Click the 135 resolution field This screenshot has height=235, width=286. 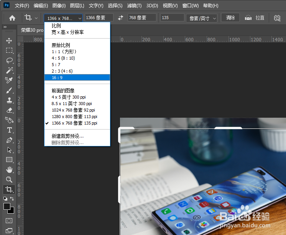[x=172, y=18]
